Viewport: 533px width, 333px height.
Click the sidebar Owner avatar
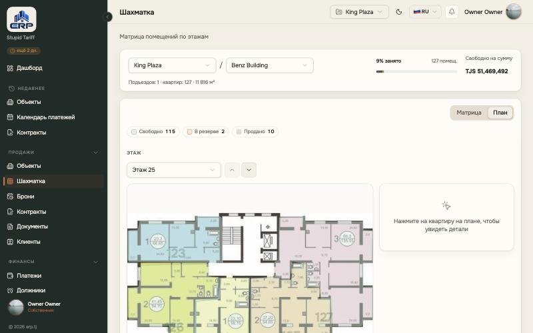click(x=15, y=307)
